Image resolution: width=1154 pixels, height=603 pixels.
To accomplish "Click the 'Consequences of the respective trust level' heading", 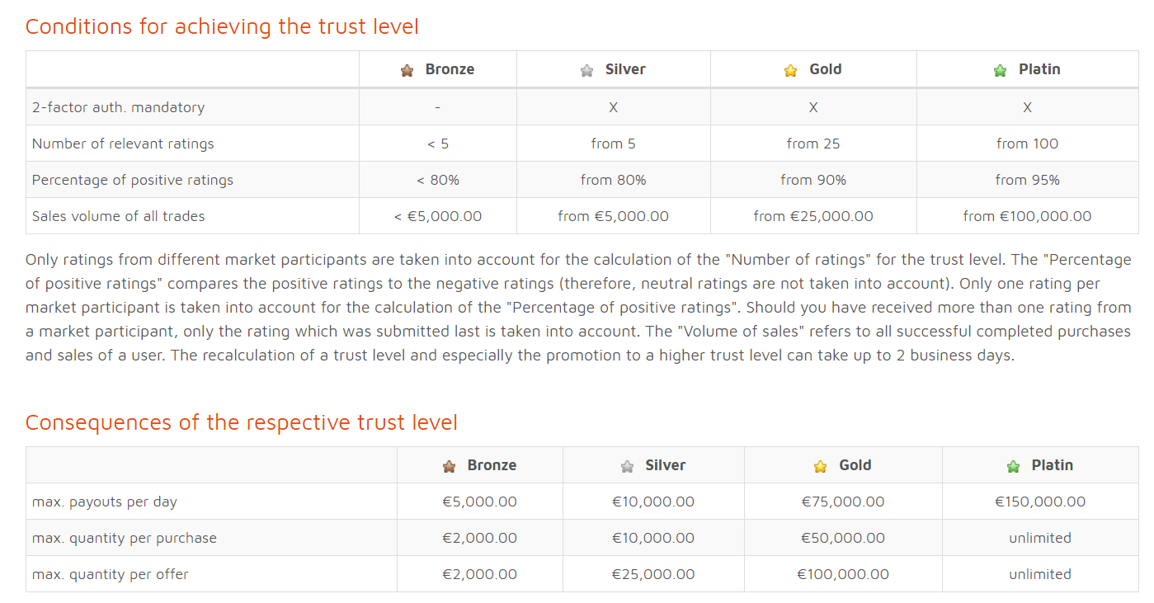I will point(241,422).
